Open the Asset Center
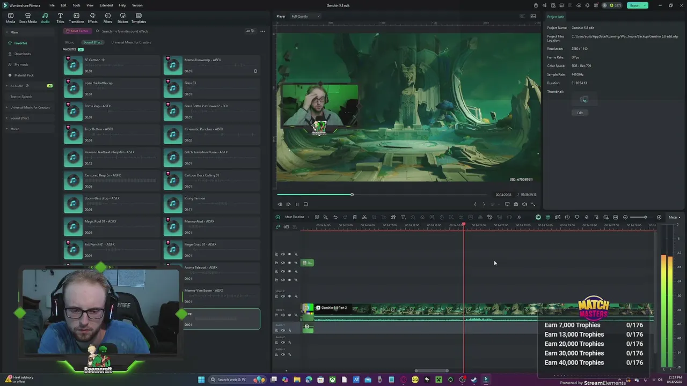 coord(77,31)
